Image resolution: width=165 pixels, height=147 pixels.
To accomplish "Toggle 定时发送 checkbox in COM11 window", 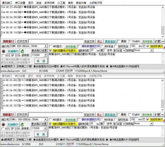I will 115,120.
